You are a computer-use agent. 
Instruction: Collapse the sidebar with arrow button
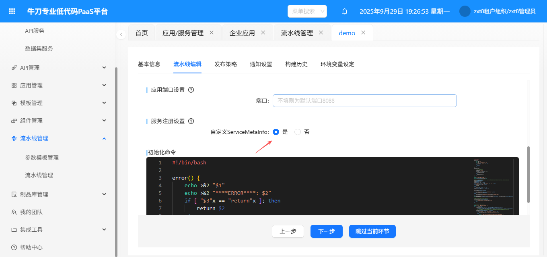point(121,34)
